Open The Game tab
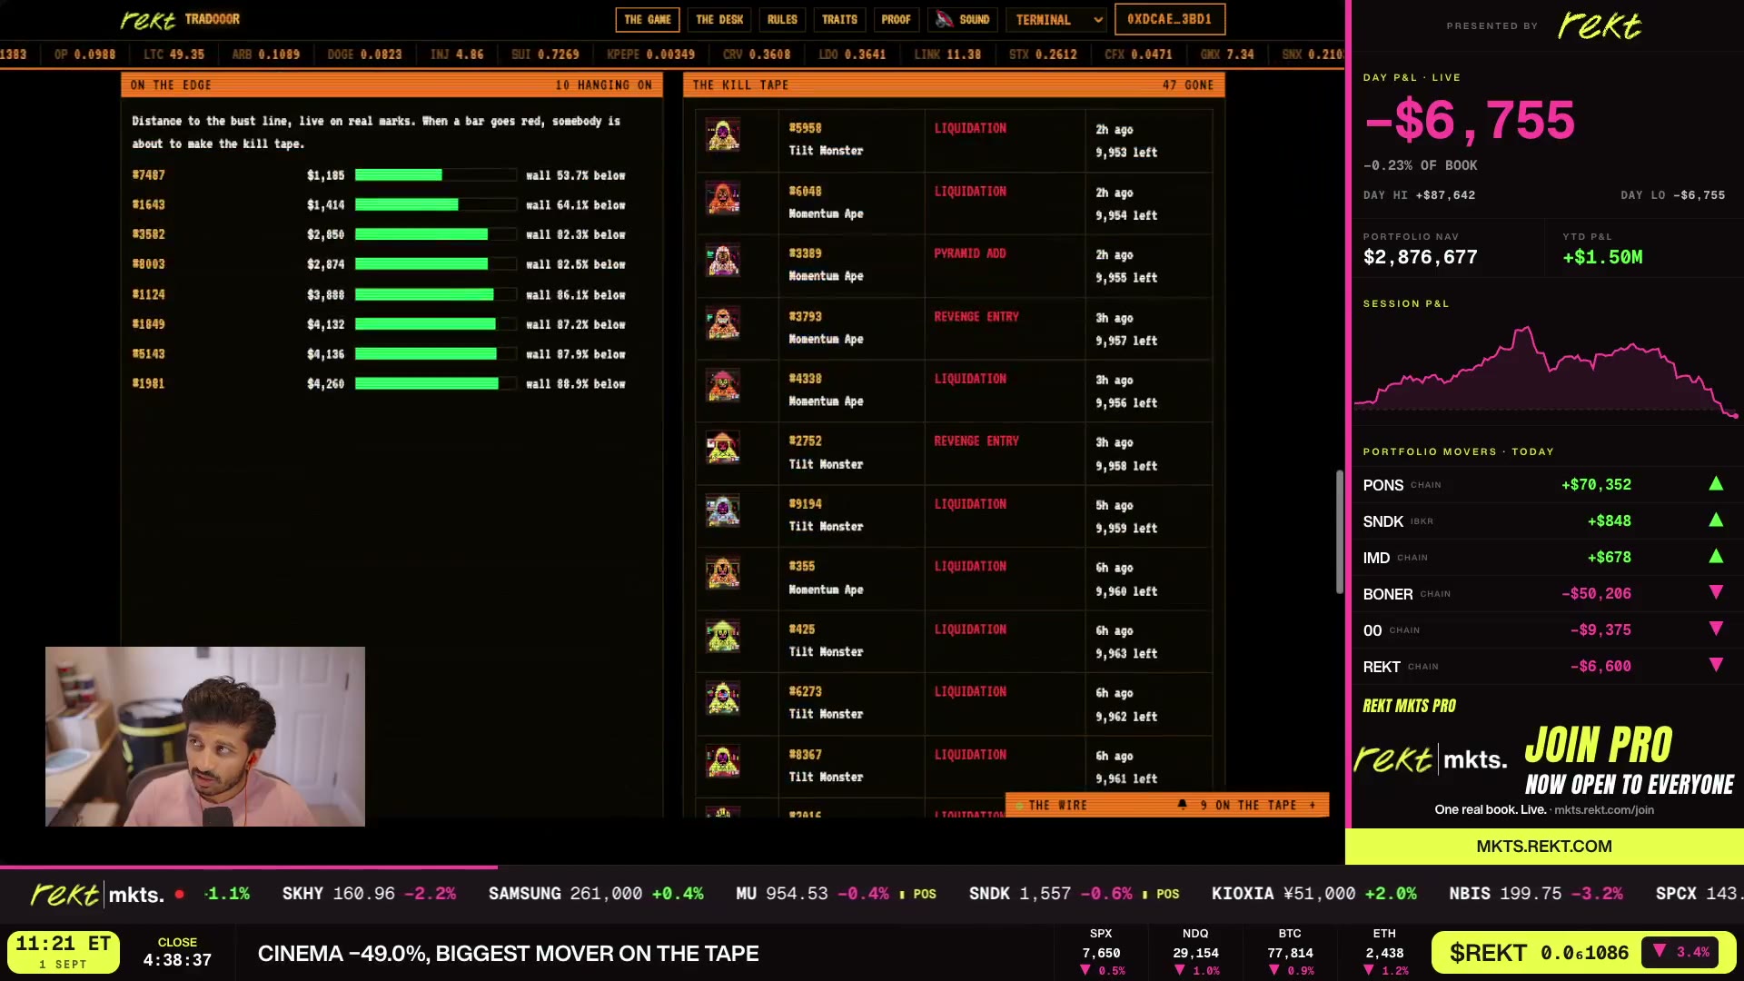The height and width of the screenshot is (981, 1744). (x=648, y=19)
